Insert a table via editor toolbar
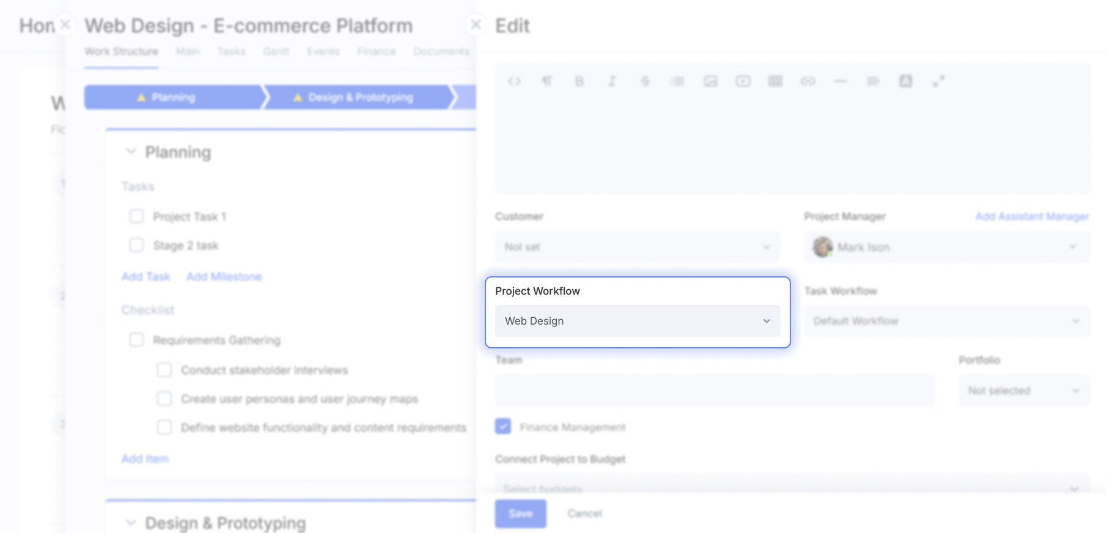1107x533 pixels. click(775, 81)
